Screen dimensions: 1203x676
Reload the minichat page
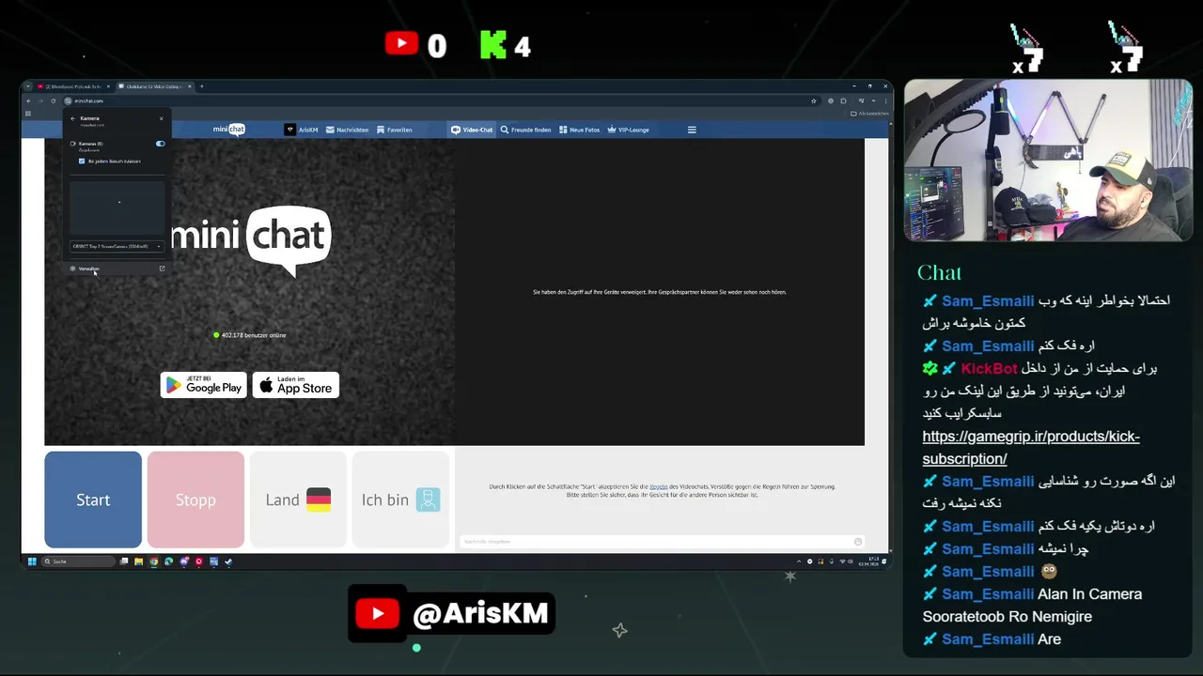coord(53,100)
